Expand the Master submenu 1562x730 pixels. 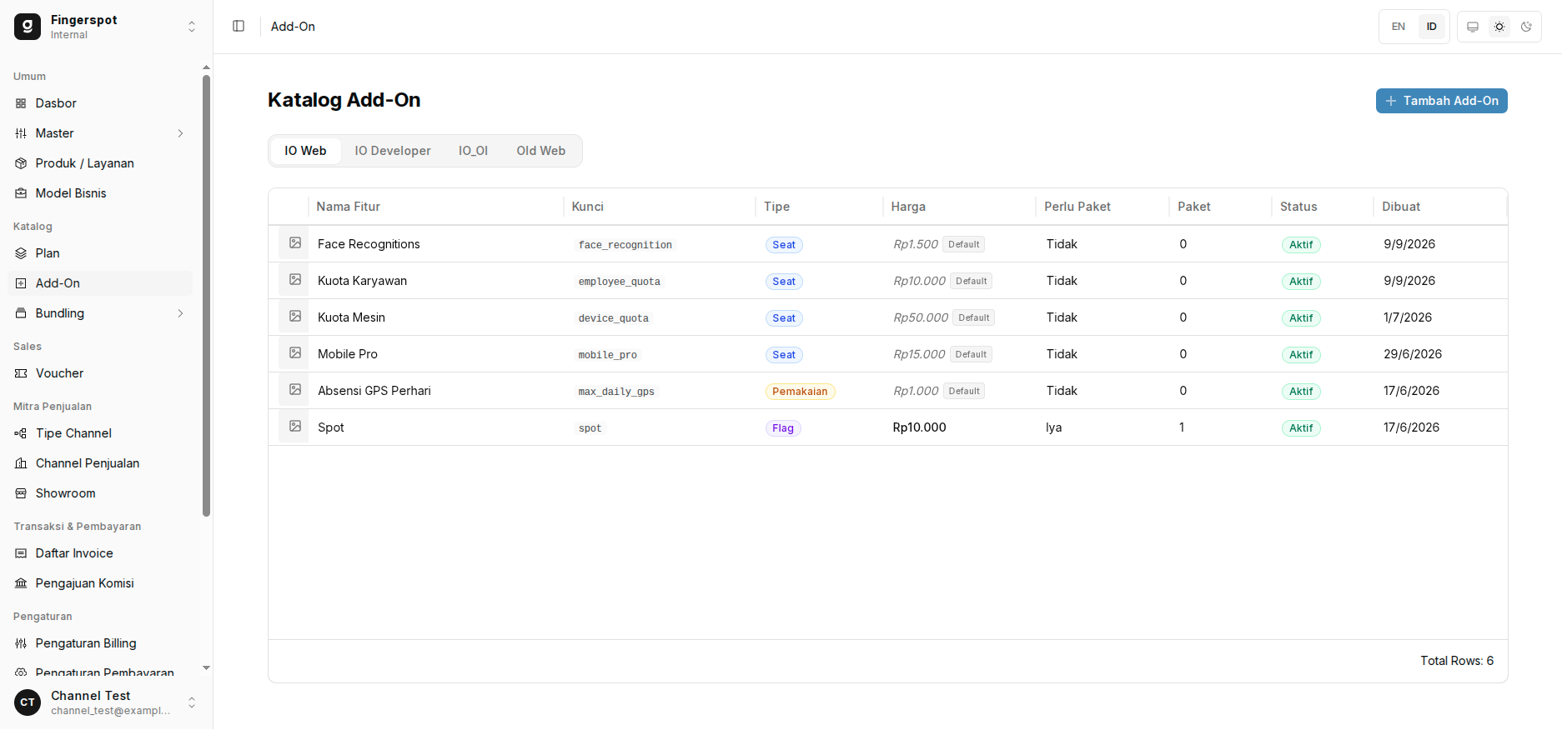[180, 133]
